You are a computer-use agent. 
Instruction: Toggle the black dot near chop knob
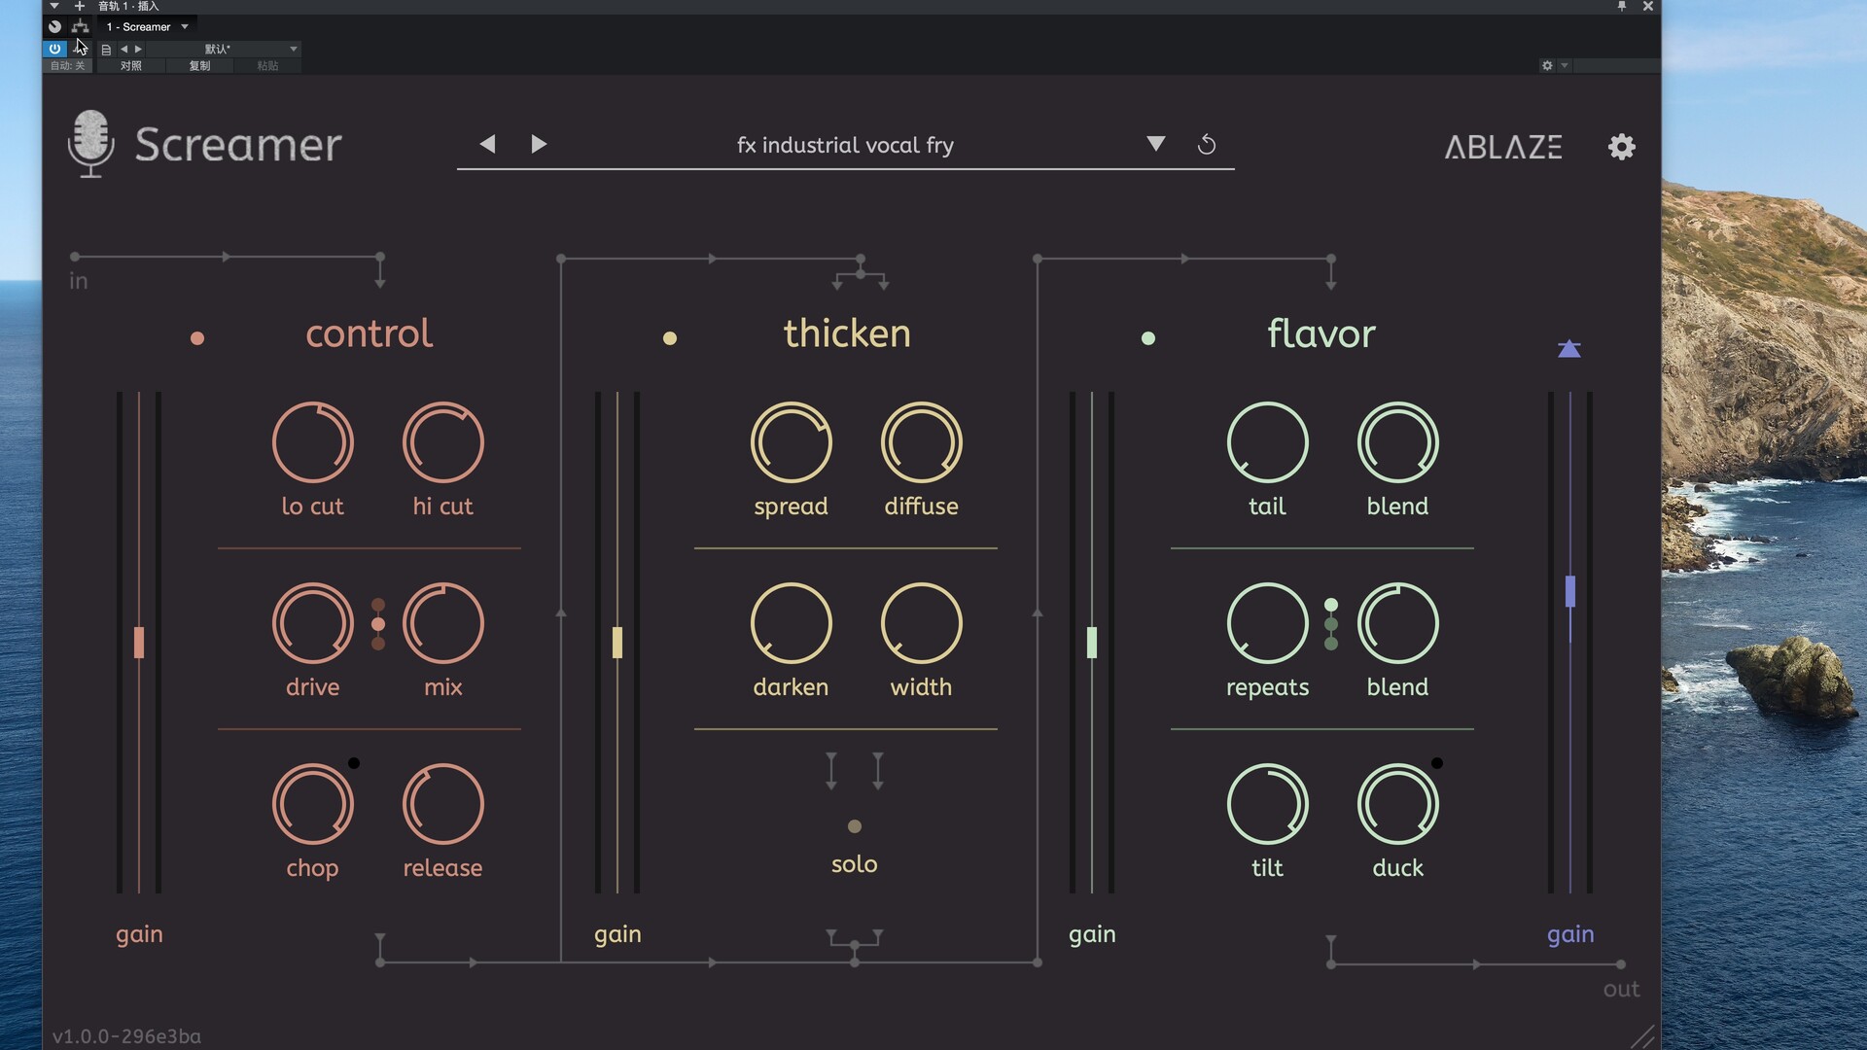354,763
